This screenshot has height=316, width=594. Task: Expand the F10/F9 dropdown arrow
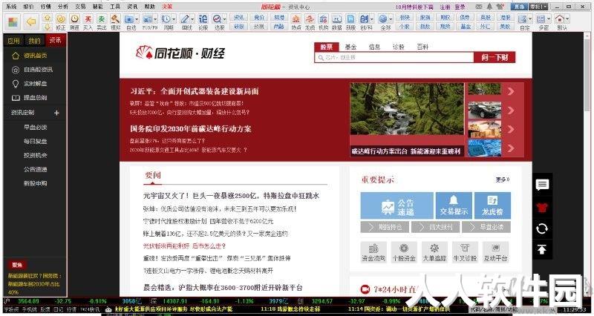155,19
